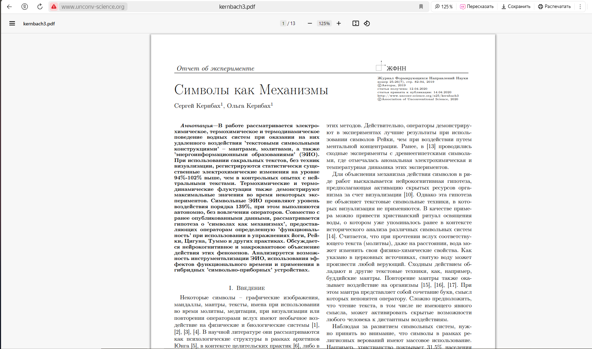Reload the current page
This screenshot has height=349, width=592.
tap(40, 7)
